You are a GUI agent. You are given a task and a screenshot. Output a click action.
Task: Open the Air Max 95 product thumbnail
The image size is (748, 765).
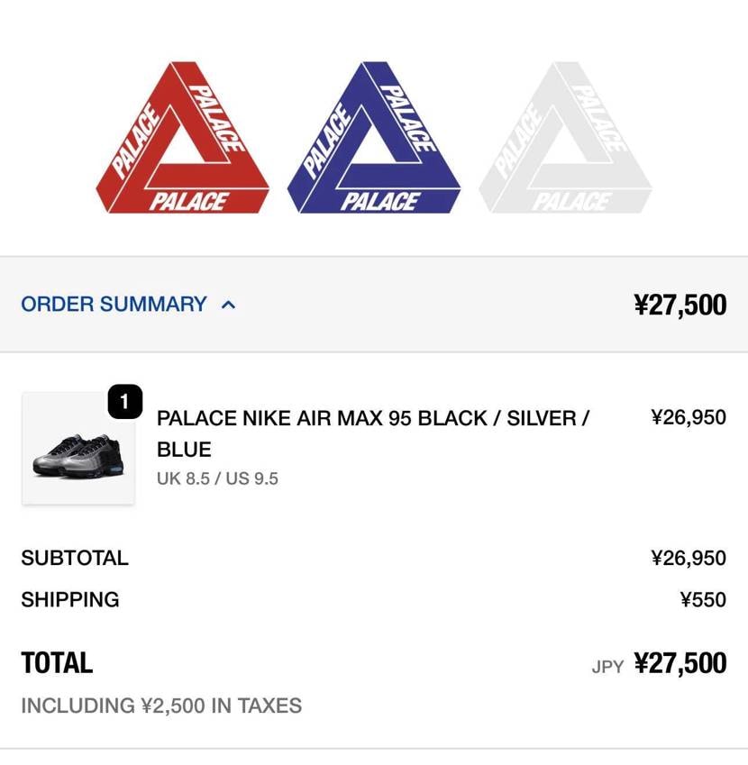pos(78,449)
